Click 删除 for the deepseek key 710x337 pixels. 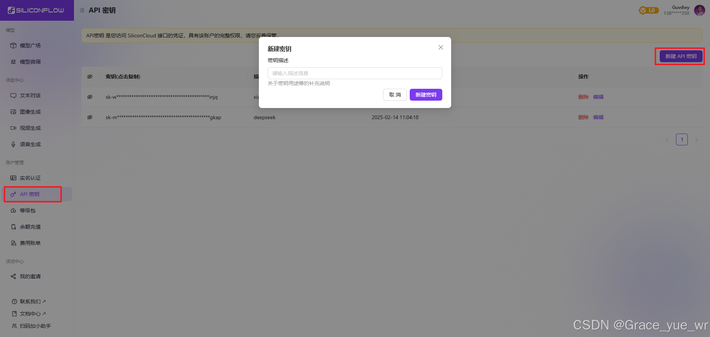(x=583, y=117)
